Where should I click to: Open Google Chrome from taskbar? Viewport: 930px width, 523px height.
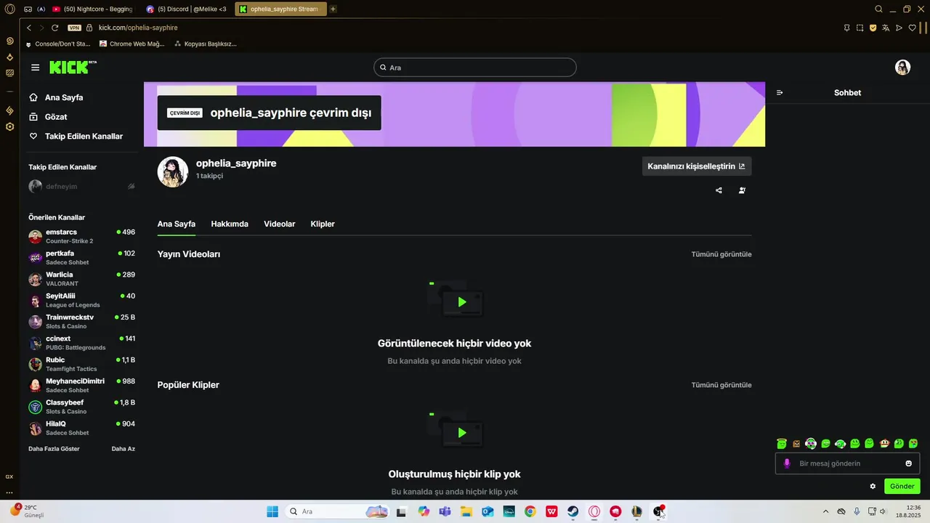click(530, 511)
